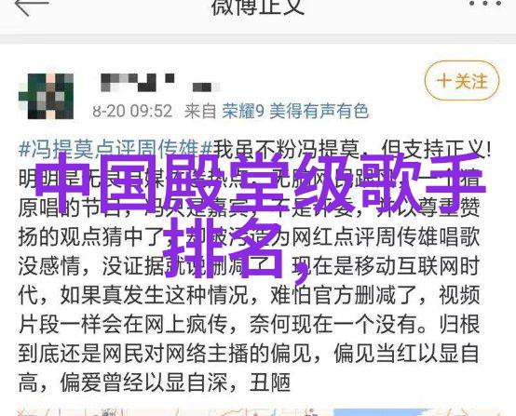Click the 荣耀9 美得有声有色 source link

(295, 111)
